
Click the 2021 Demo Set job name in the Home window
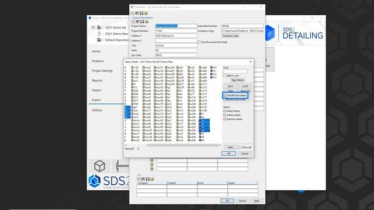116,27
